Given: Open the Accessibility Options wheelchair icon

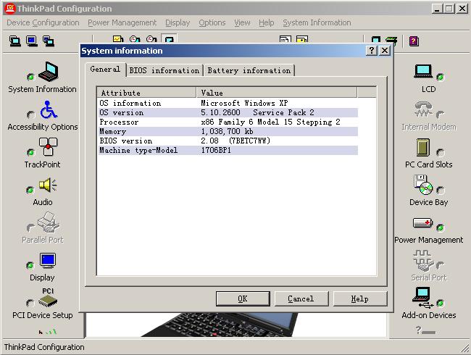Looking at the screenshot, I should point(49,109).
